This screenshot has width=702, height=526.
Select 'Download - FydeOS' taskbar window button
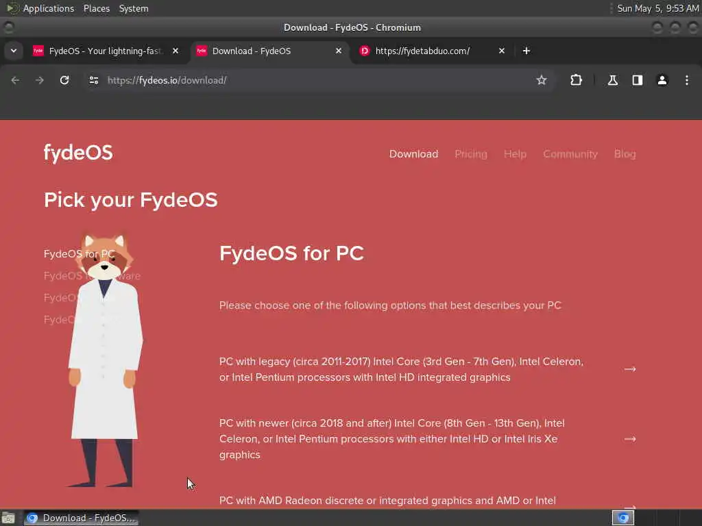point(81,518)
